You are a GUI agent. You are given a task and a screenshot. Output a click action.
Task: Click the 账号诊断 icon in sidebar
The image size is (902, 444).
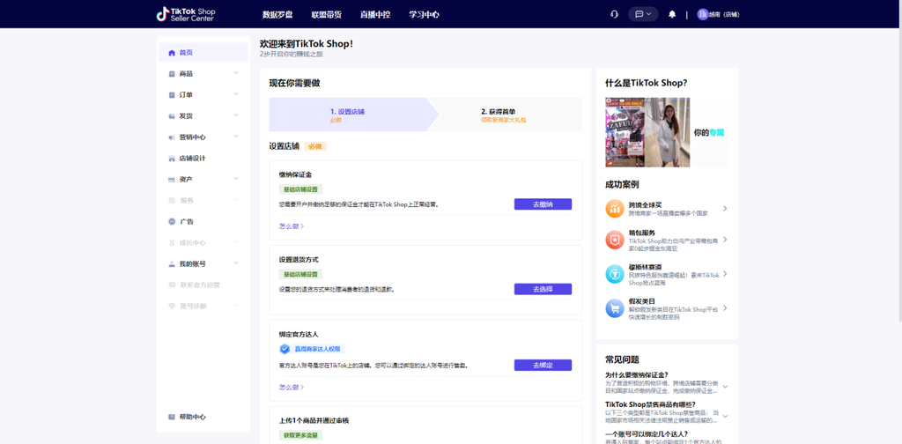click(x=172, y=306)
